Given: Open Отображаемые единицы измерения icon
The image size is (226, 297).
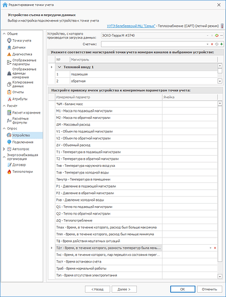Looking at the screenshot, I should tap(9, 73).
